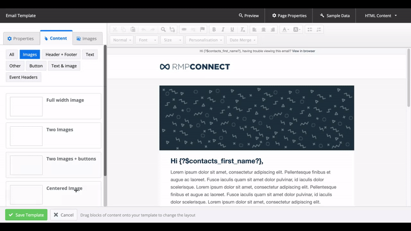Filter blocks by Header + Footer
The width and height of the screenshot is (411, 231).
tap(61, 54)
